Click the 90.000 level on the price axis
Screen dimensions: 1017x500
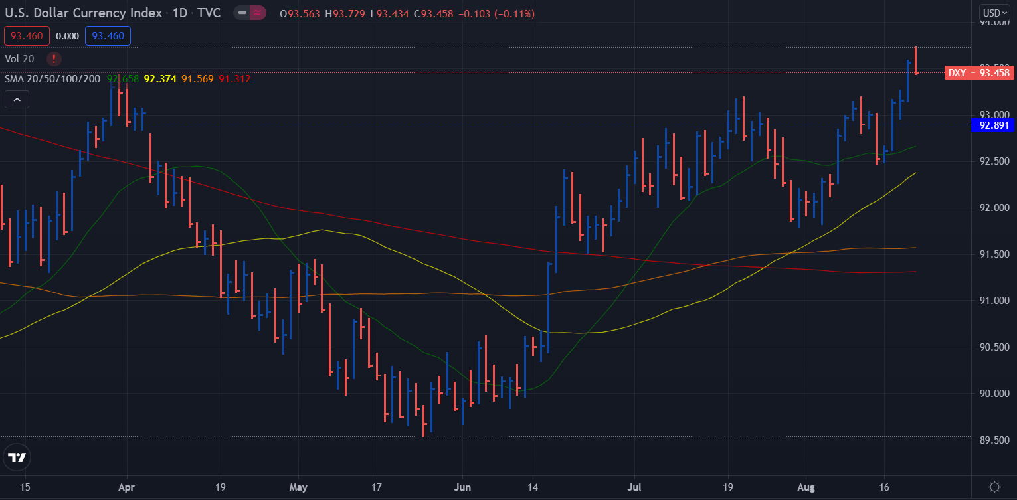pyautogui.click(x=994, y=394)
